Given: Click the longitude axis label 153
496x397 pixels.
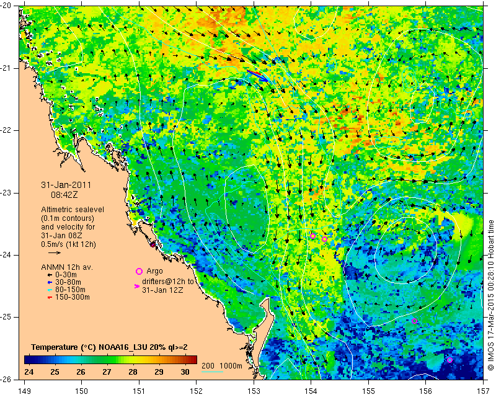Looking at the screenshot, I should 254,391.
